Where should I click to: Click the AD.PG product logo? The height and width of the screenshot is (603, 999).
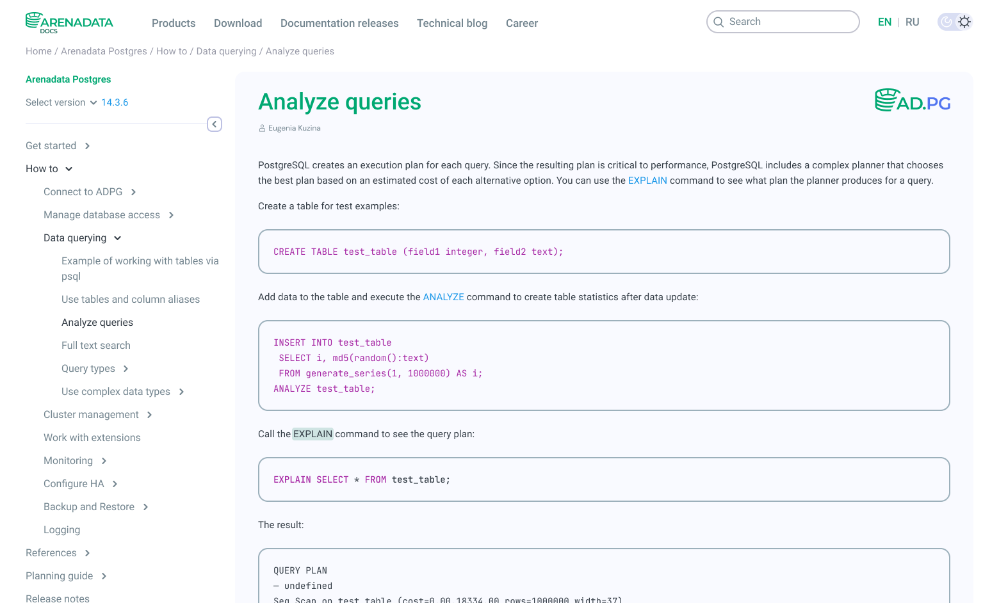coord(913,101)
